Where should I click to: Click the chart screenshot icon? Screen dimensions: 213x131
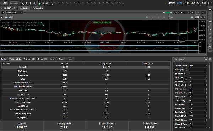tap(51, 3)
